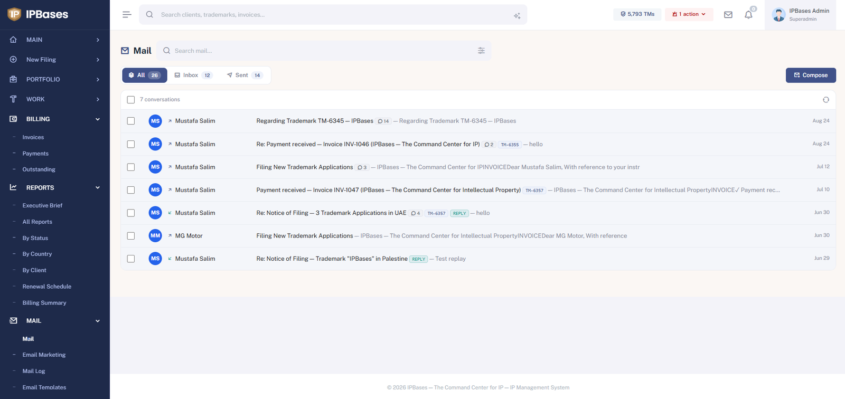Open the Mail Log link
Viewport: 845px width, 399px height.
34,371
